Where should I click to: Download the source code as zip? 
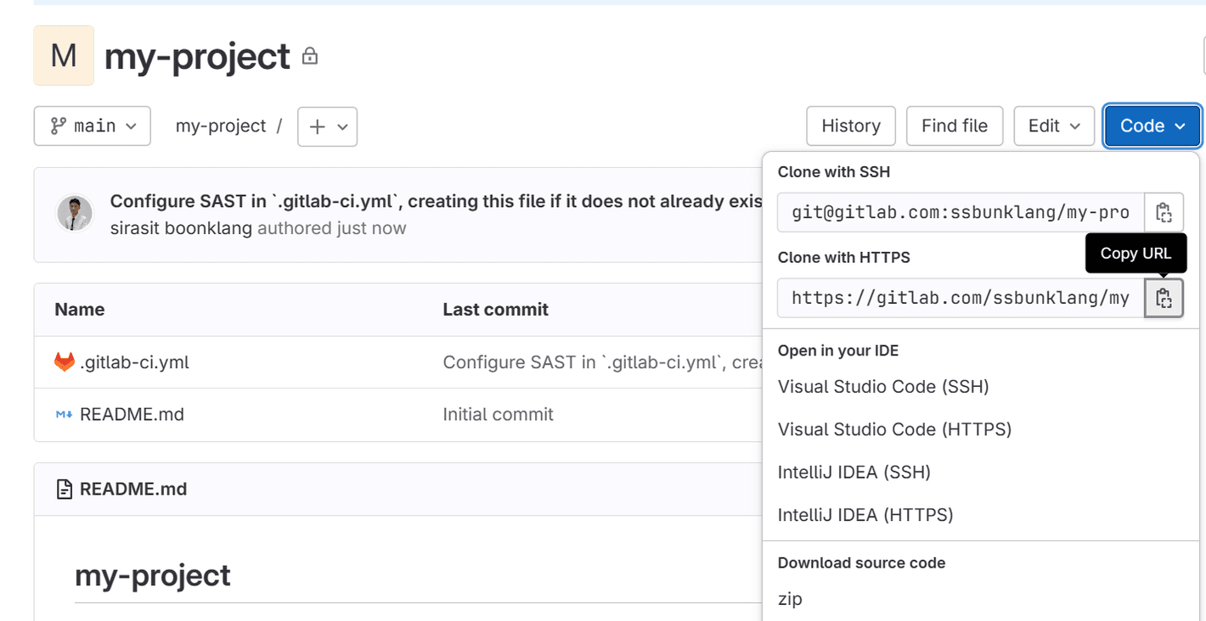coord(789,599)
